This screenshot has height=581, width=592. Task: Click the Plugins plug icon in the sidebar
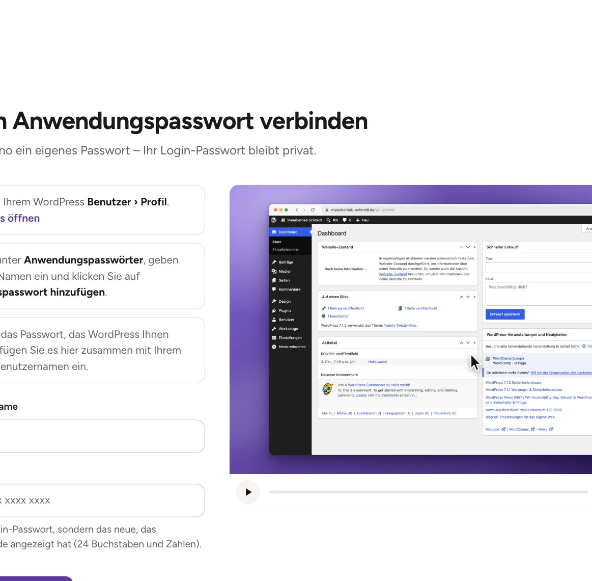coord(274,310)
